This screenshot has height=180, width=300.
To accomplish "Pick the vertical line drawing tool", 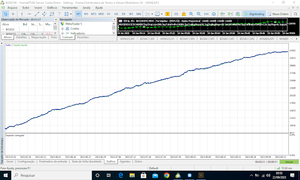I will pyautogui.click(x=22, y=14).
